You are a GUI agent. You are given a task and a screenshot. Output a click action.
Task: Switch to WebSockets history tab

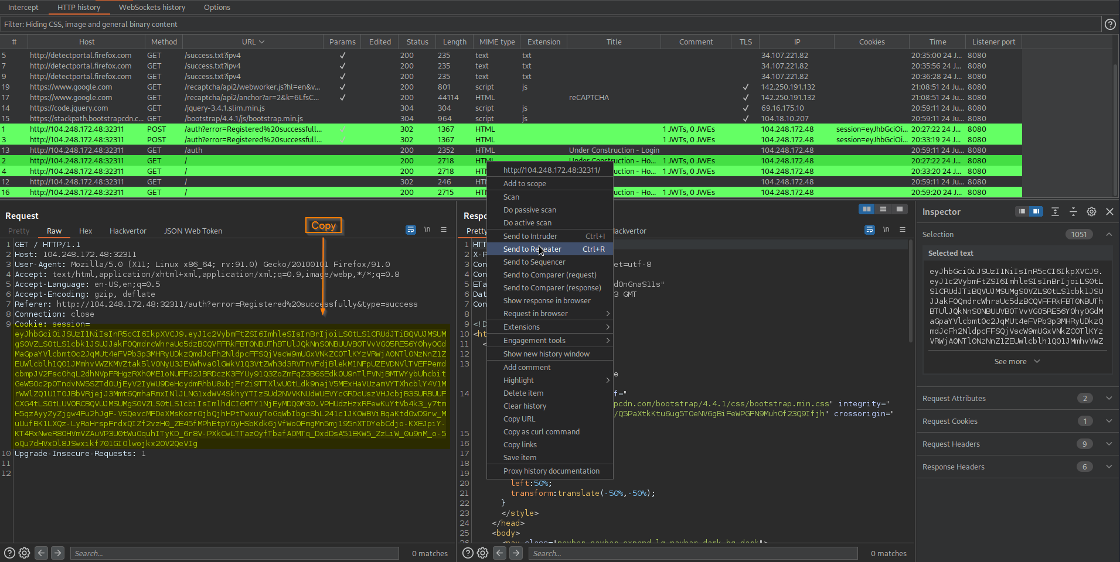point(152,7)
